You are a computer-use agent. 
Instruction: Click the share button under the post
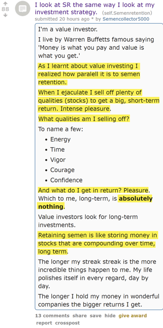[79, 316]
